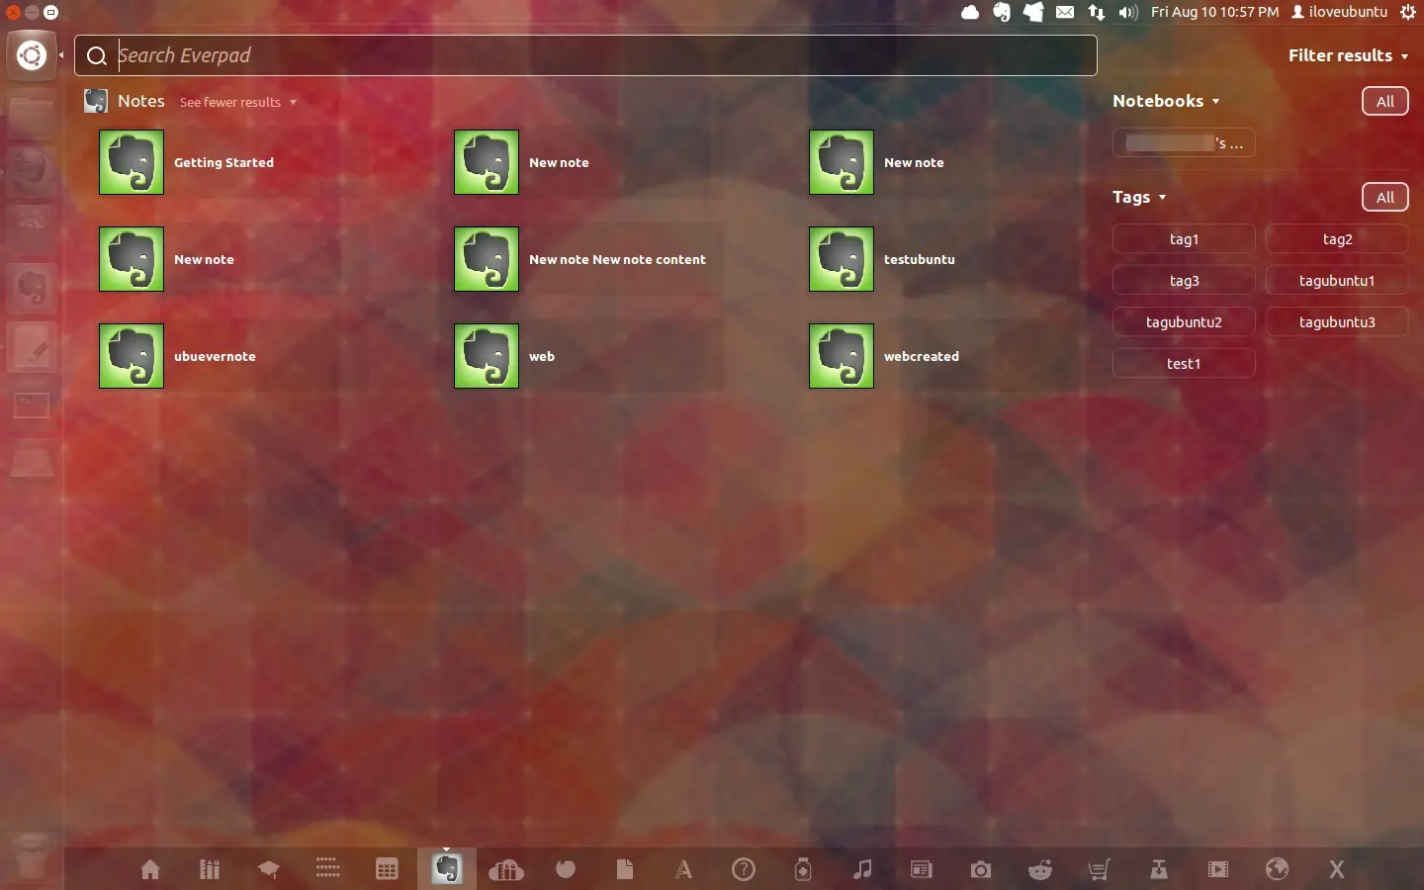Screen dimensions: 1424x890
Task: Open the X lens at the bar's end
Action: click(1337, 869)
